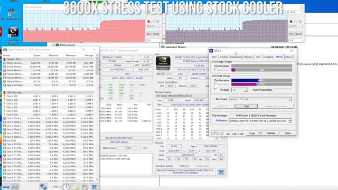The height and width of the screenshot is (190, 338).
Task: Click the Motherboard icon in the tree
Action: [58, 45]
